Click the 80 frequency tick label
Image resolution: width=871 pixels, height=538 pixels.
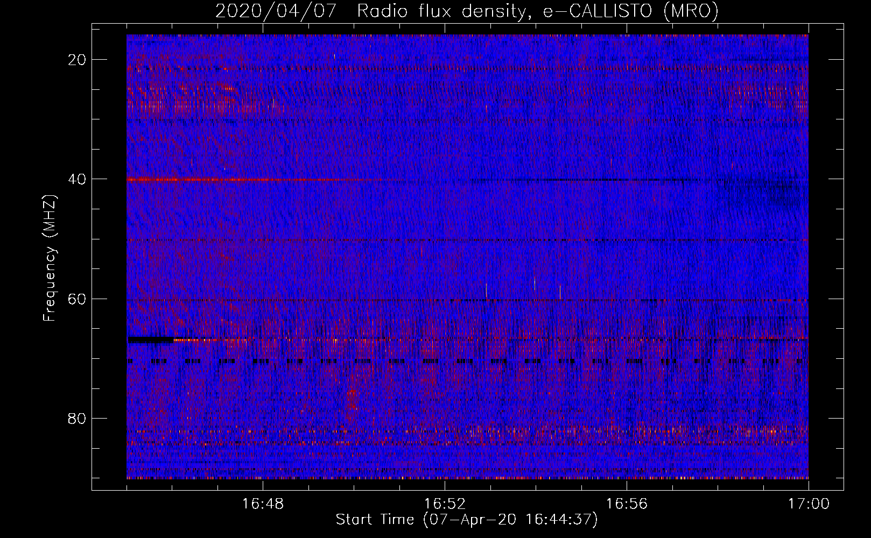[x=78, y=418]
